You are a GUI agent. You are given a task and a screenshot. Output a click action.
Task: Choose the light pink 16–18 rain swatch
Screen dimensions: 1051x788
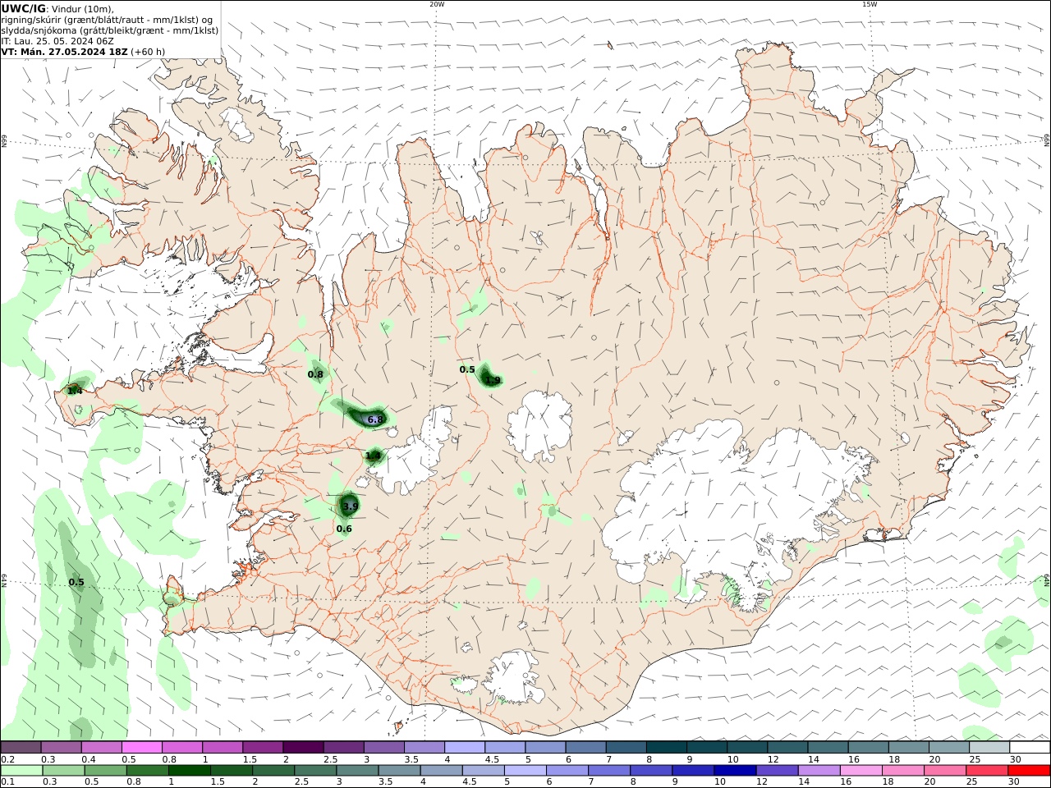[860, 771]
